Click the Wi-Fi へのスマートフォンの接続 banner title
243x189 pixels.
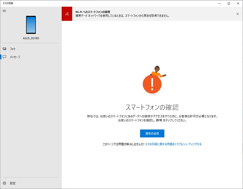(x=93, y=12)
